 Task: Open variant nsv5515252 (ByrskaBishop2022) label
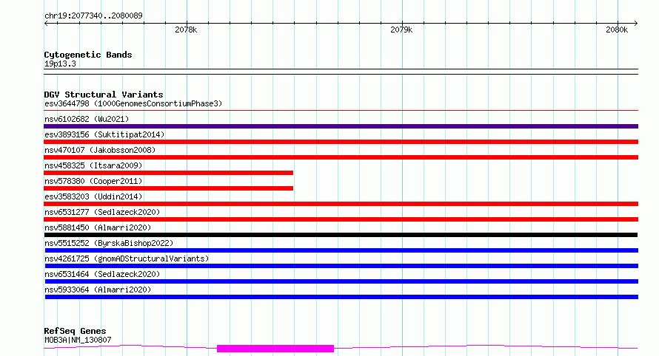tap(109, 243)
